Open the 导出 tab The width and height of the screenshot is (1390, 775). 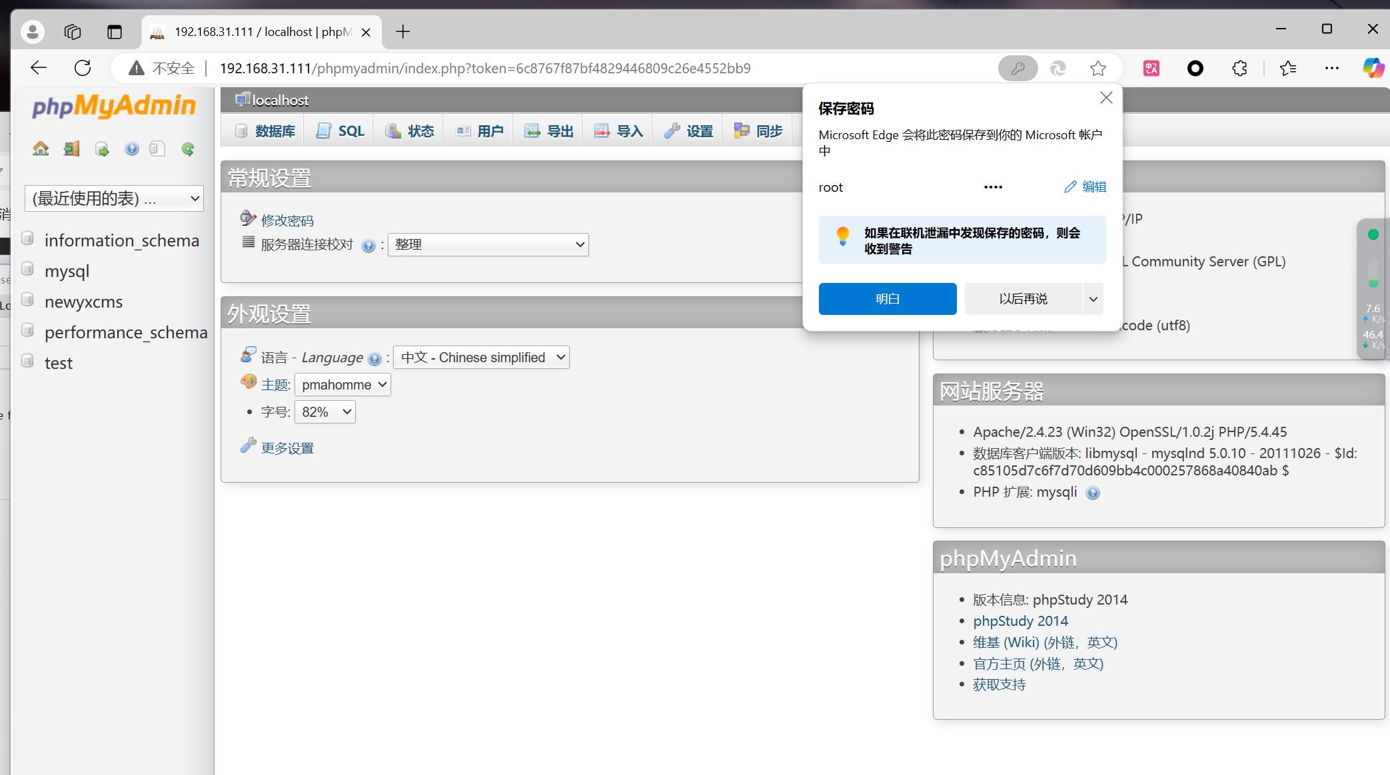pyautogui.click(x=549, y=131)
